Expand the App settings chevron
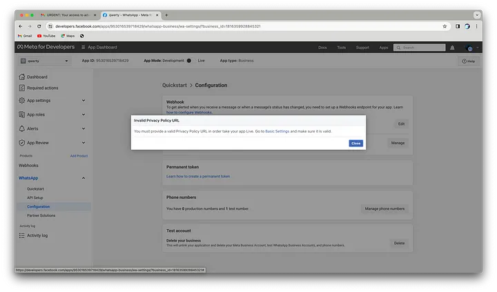This screenshot has height=292, width=497. (x=84, y=101)
